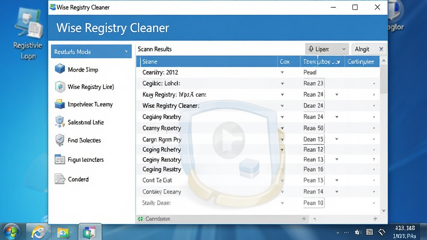Screen dimensions: 427x240
Task: Click the Pean 16 value
Action: tap(314, 169)
